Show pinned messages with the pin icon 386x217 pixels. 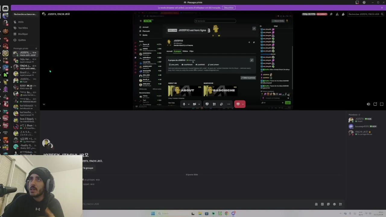tap(331, 14)
